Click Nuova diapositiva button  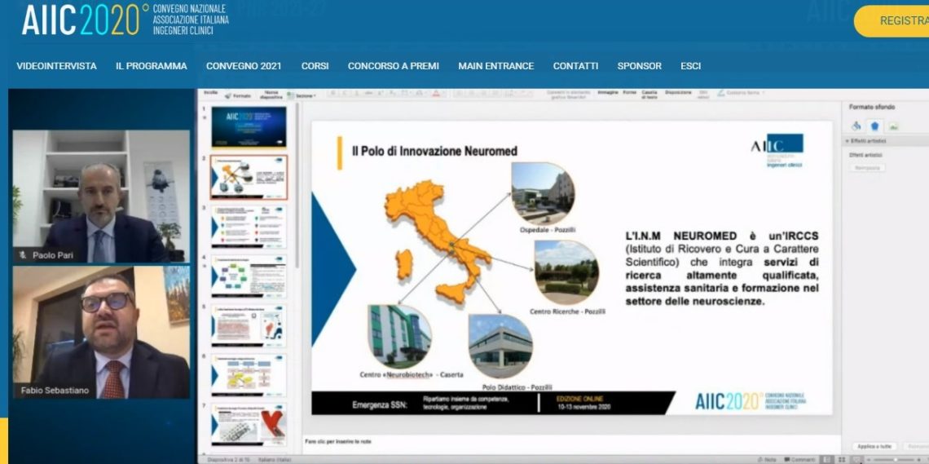click(271, 95)
